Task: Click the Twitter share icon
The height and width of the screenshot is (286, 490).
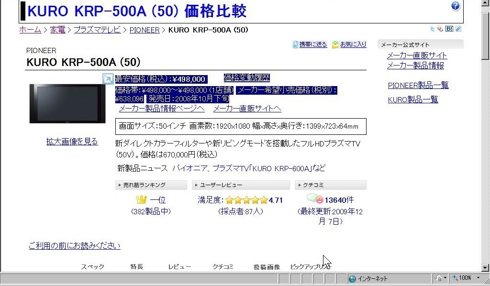Action: 432,29
